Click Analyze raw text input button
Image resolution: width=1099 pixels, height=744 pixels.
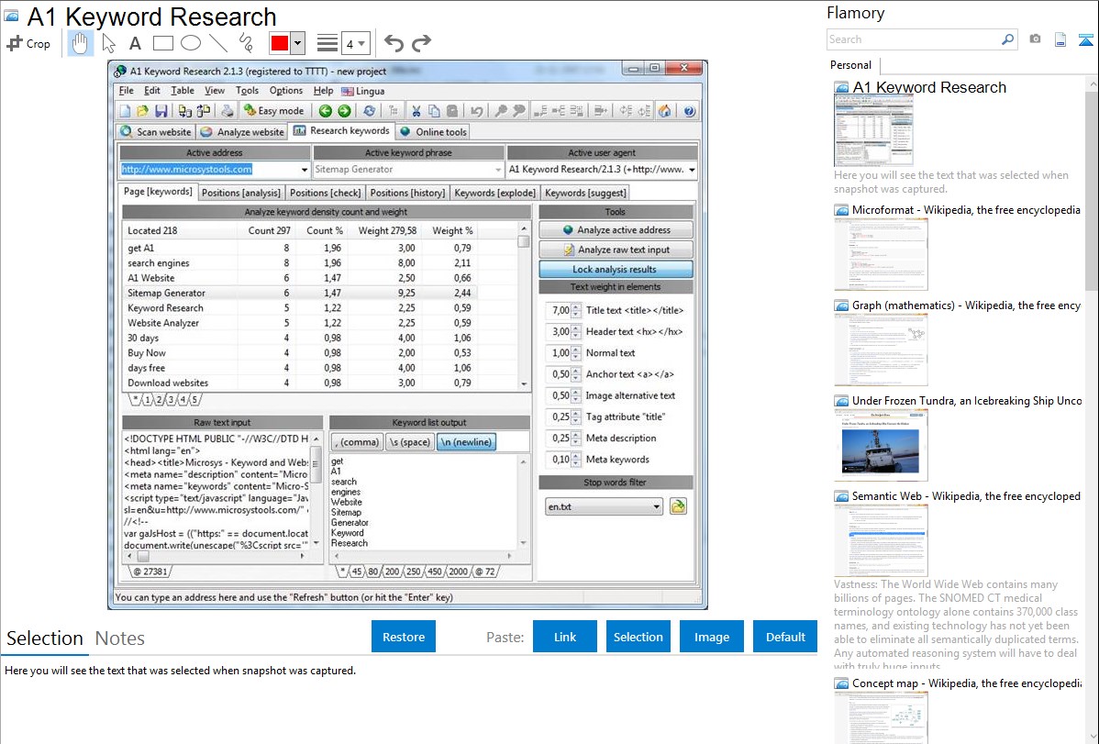pyautogui.click(x=616, y=250)
